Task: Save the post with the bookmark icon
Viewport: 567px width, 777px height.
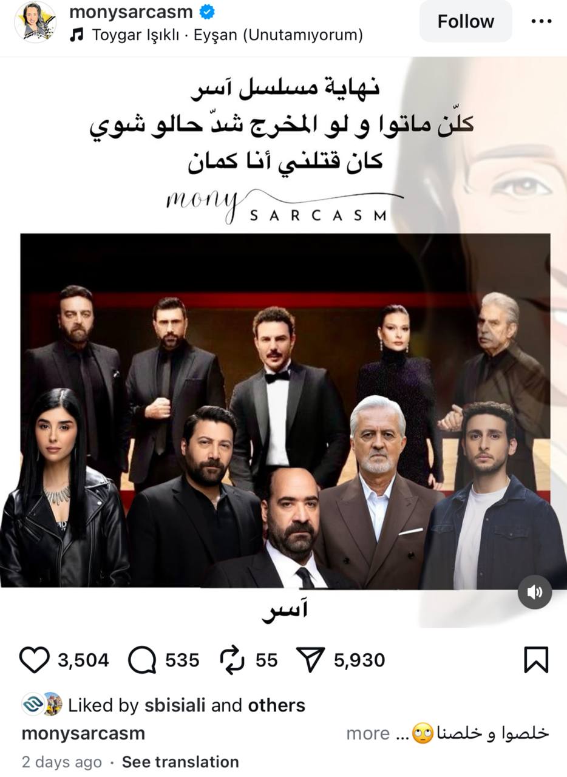Action: (x=536, y=660)
